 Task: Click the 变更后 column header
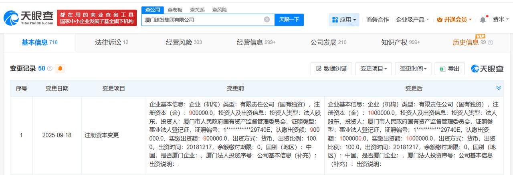coord(414,89)
